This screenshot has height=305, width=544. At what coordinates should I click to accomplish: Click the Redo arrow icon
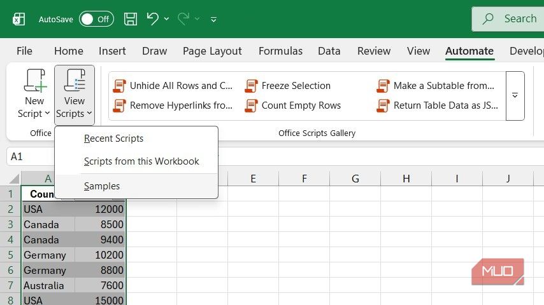tap(183, 18)
